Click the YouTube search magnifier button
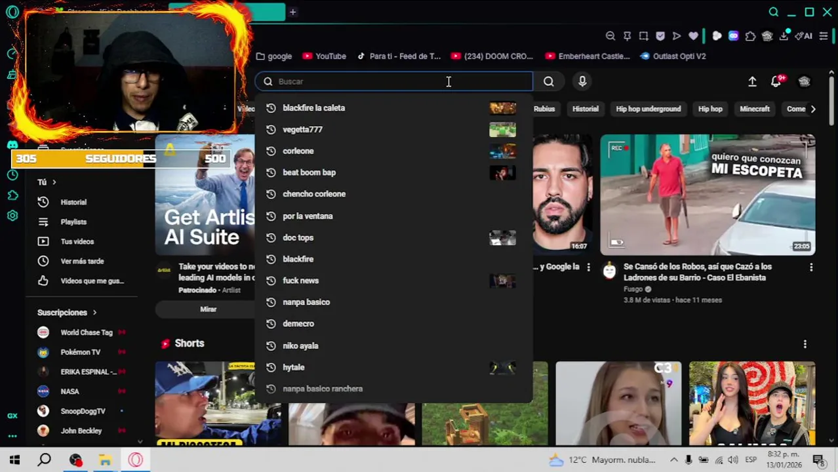 coord(549,81)
